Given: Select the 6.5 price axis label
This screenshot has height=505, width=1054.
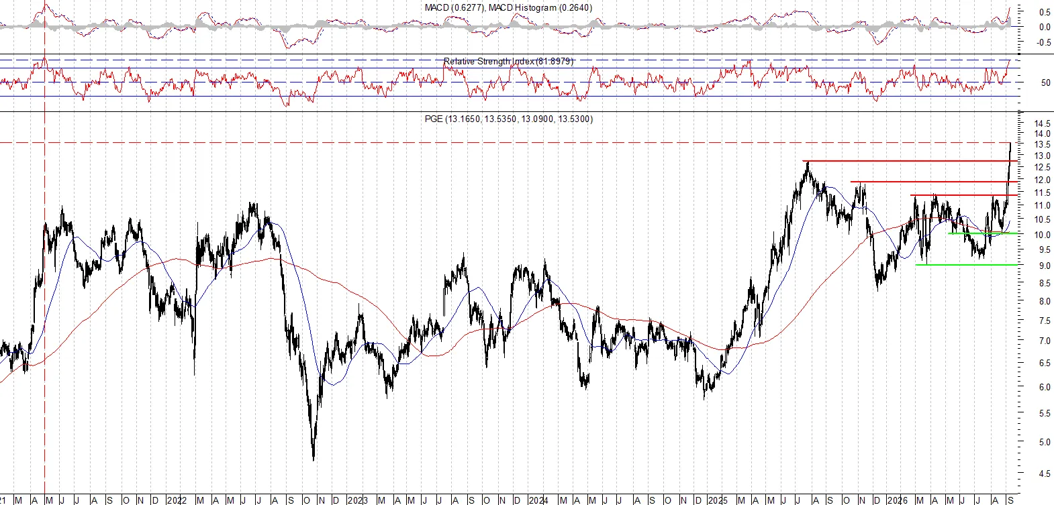Looking at the screenshot, I should pos(1045,363).
